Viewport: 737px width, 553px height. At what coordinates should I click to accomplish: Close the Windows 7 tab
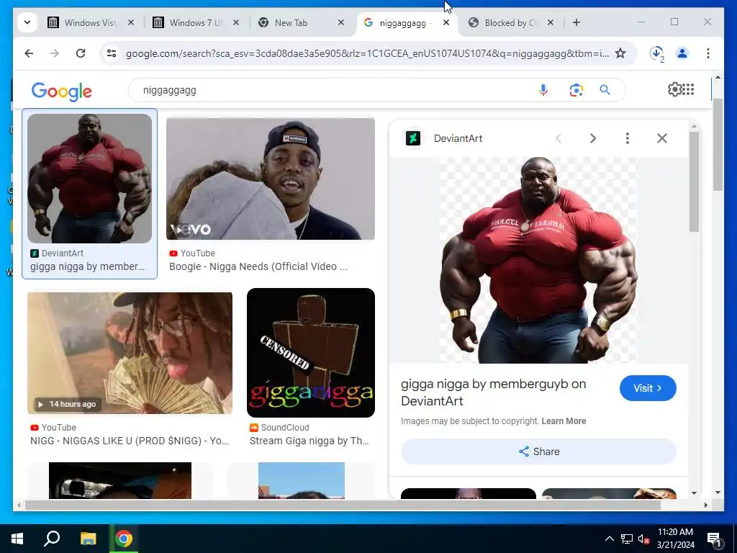click(236, 22)
